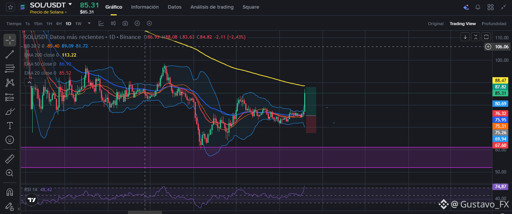Select the purple support zone rectangle
Screen dimensions: 512x214
(257, 157)
